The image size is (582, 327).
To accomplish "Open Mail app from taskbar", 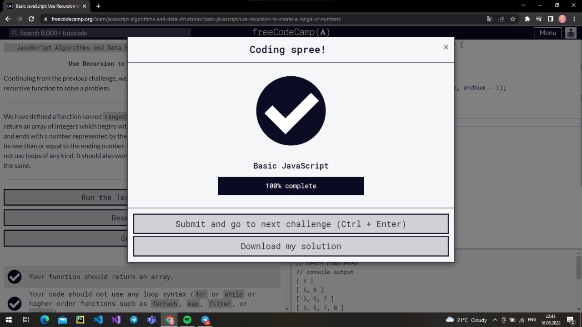I will tap(62, 320).
